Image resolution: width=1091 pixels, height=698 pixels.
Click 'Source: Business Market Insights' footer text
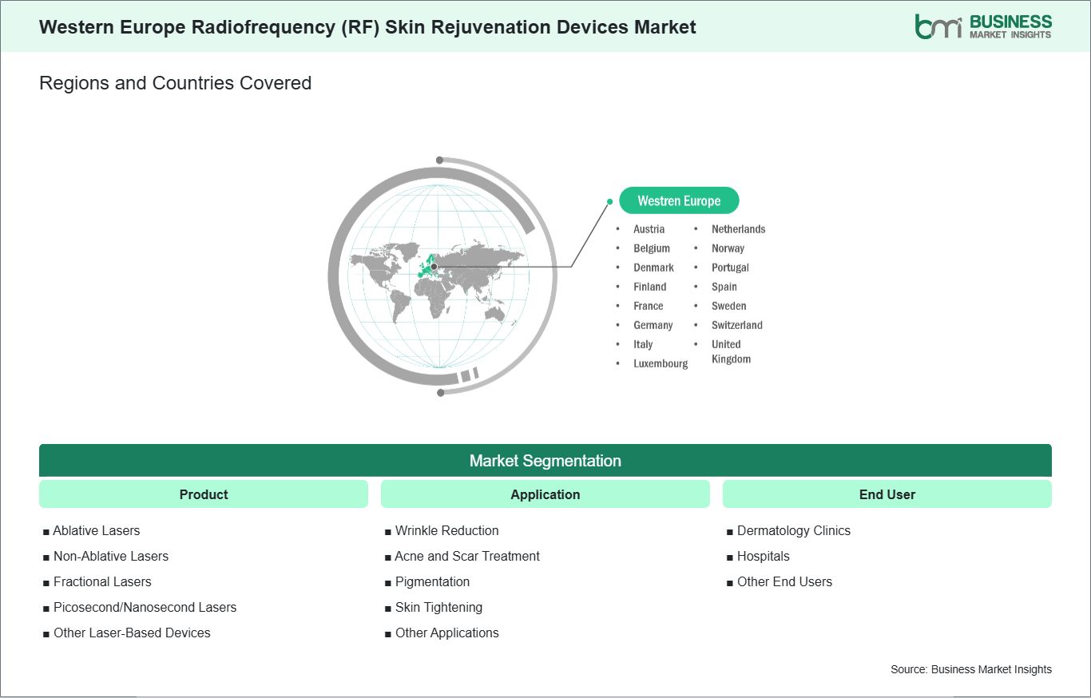click(971, 669)
